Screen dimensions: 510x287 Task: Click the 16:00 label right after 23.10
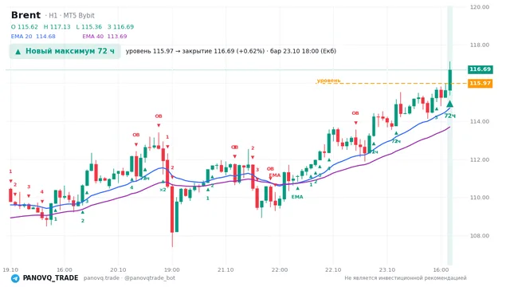(x=441, y=269)
